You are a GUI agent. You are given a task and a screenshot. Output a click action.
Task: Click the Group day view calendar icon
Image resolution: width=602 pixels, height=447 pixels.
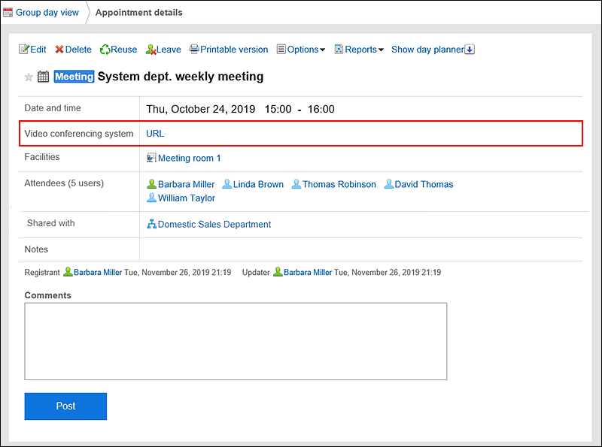tap(8, 13)
